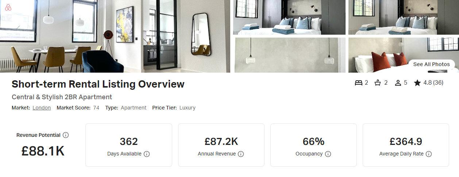Select the 362 Days Available card
The image size is (459, 177).
point(129,145)
